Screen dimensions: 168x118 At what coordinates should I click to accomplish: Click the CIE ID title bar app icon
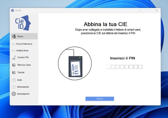click(13, 10)
